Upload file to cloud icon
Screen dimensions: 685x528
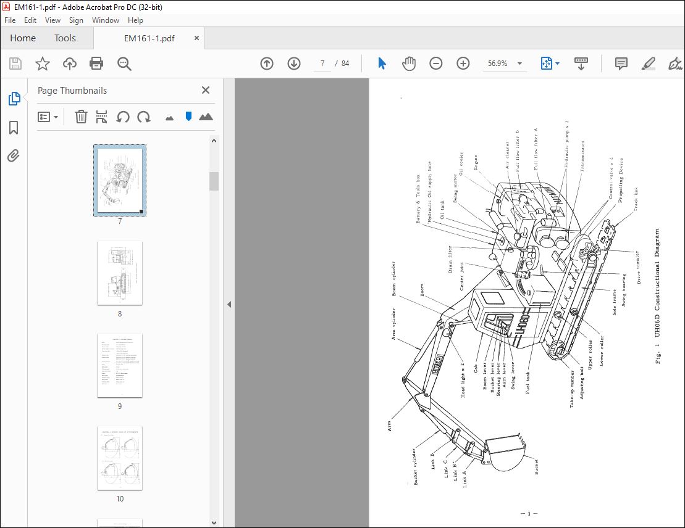tap(69, 64)
